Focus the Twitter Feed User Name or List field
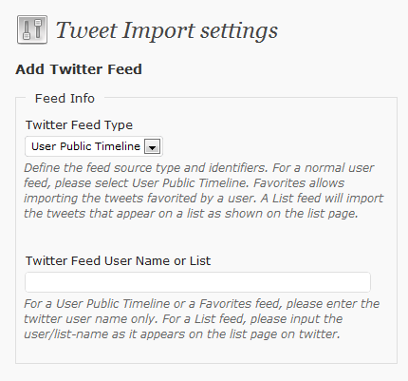The width and height of the screenshot is (408, 381). coord(197,282)
